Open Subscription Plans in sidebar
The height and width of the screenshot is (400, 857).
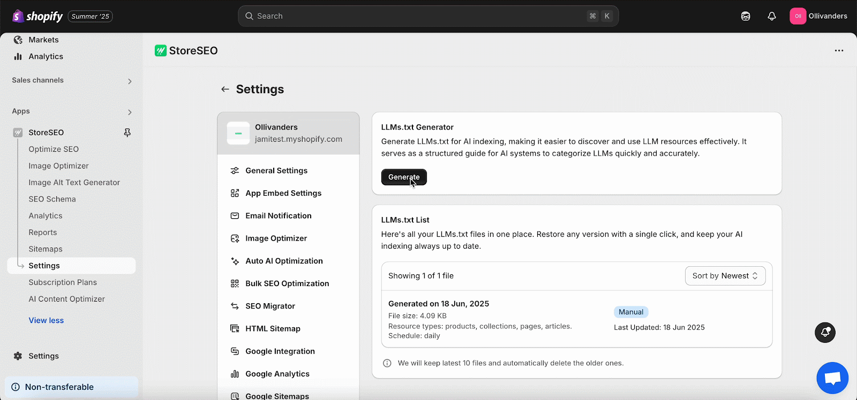coord(63,282)
